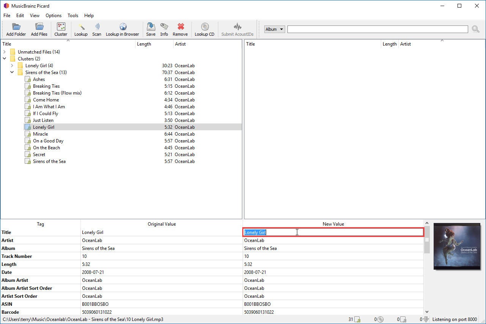Image resolution: width=486 pixels, height=324 pixels.
Task: Click the Info toolbar icon
Action: [x=164, y=29]
